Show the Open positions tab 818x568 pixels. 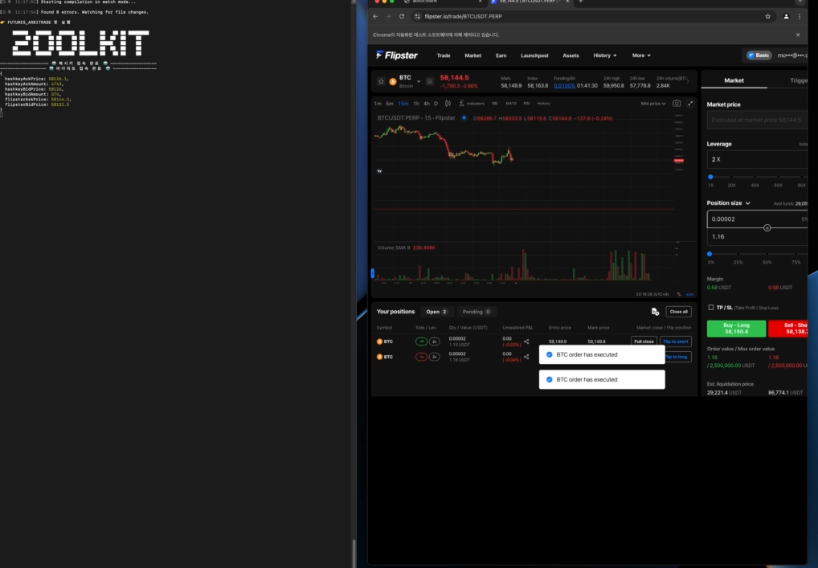click(x=436, y=312)
